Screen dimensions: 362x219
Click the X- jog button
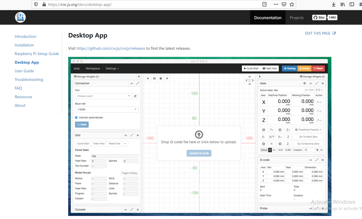tap(263, 137)
